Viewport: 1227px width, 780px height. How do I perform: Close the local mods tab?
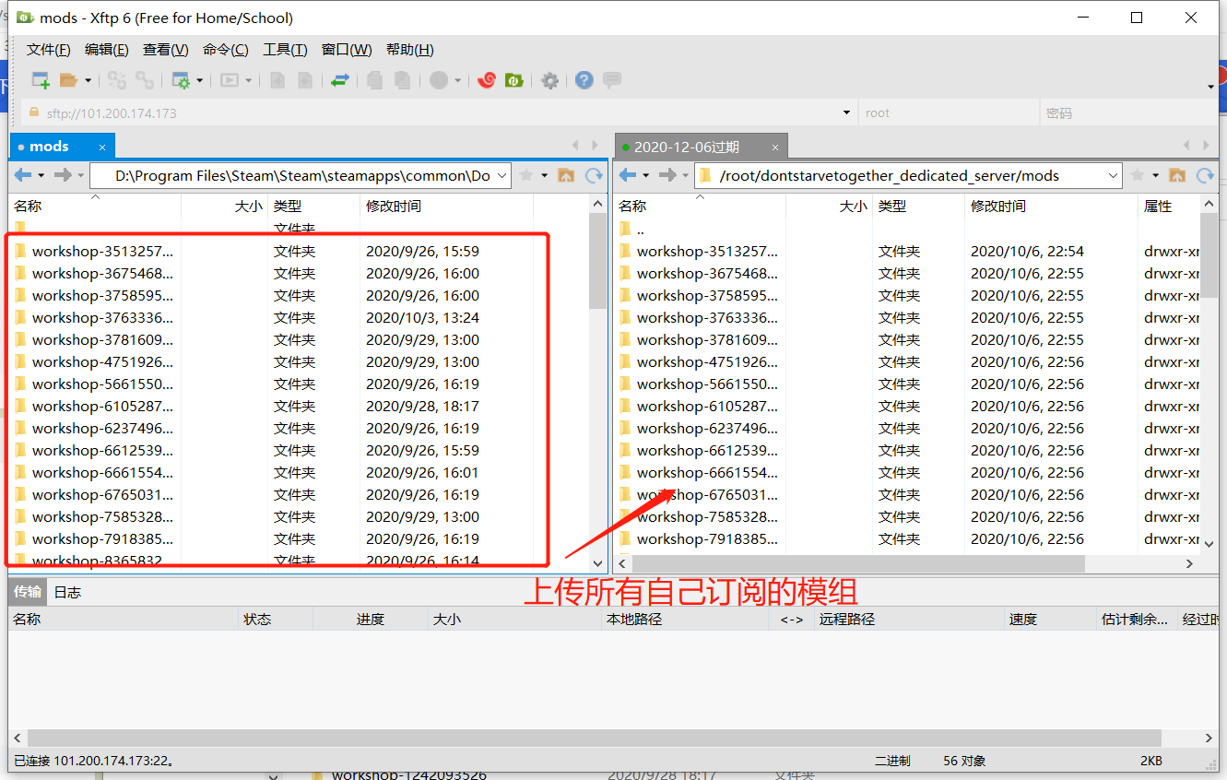tap(102, 147)
